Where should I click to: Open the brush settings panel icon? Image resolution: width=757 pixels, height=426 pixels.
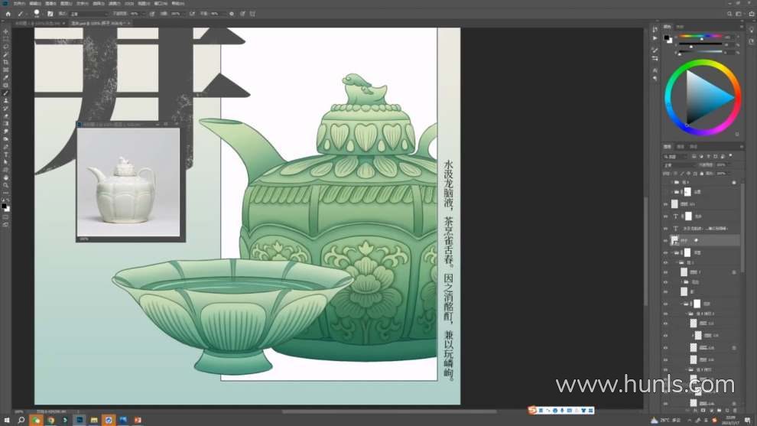click(50, 14)
